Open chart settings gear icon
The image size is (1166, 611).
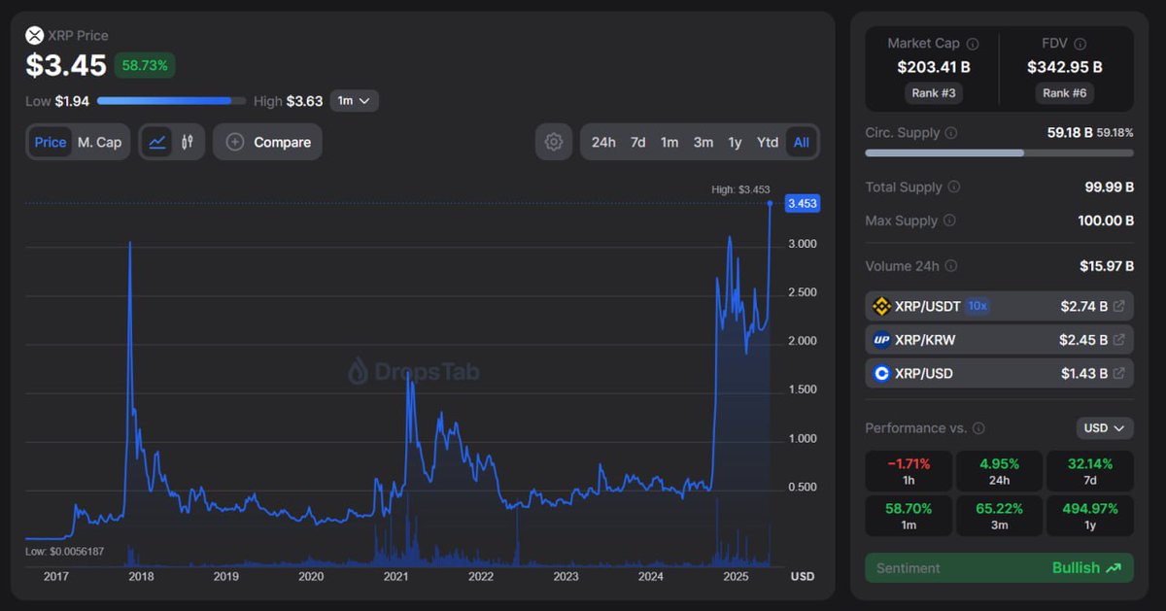554,142
